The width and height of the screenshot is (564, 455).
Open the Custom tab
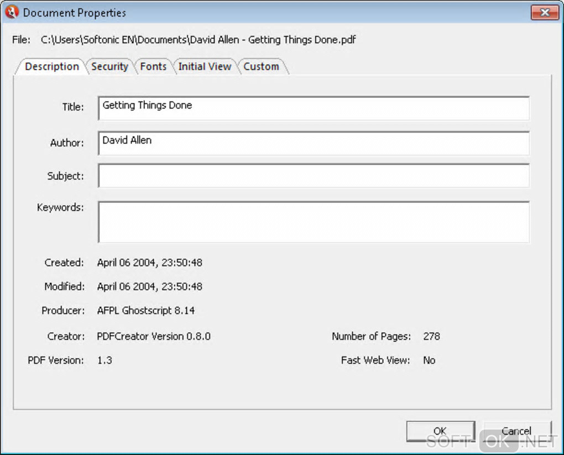pos(261,66)
